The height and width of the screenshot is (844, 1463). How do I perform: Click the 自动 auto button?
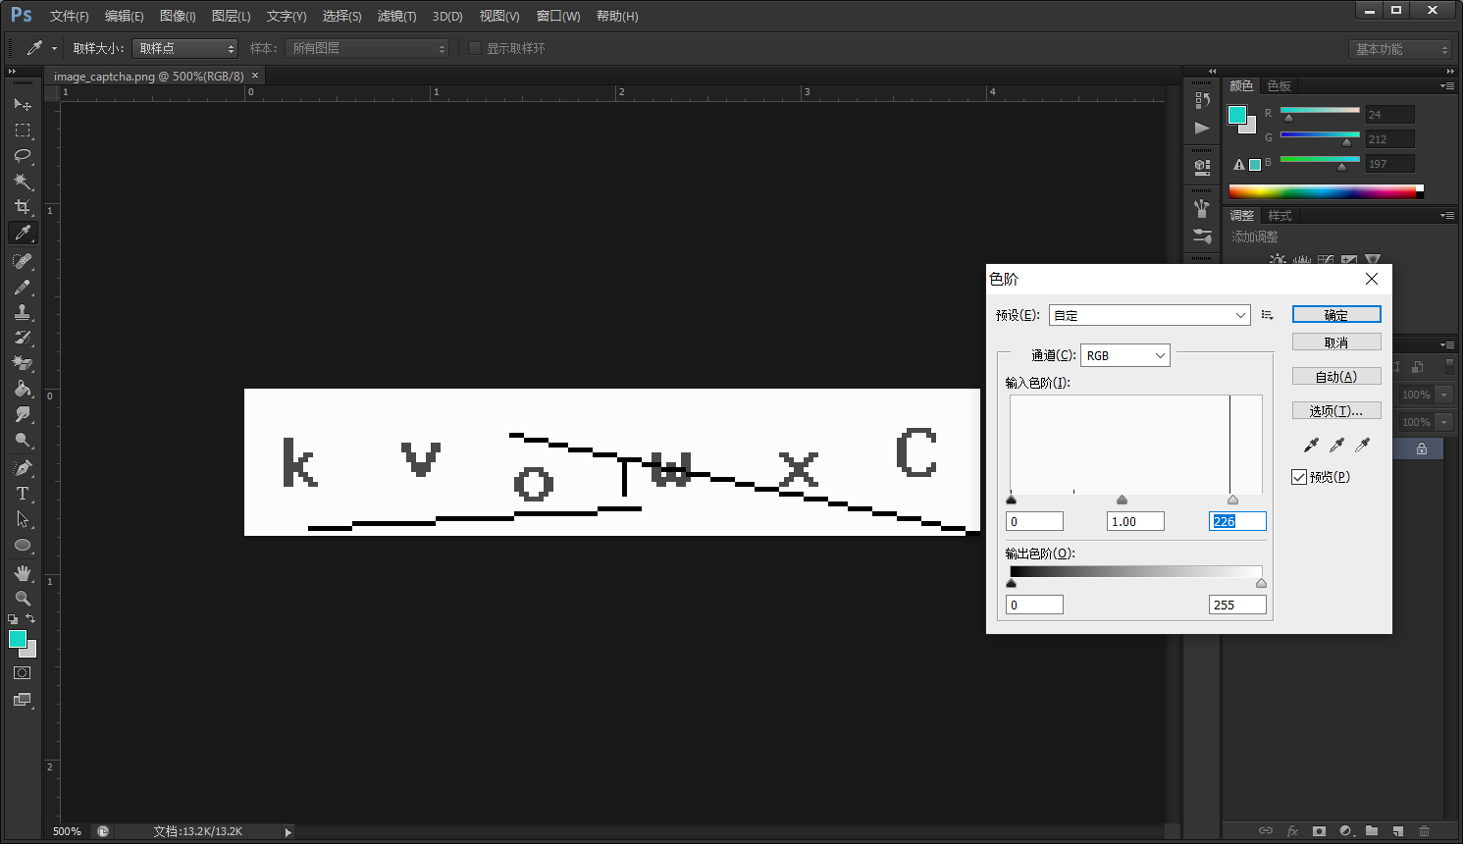point(1335,377)
